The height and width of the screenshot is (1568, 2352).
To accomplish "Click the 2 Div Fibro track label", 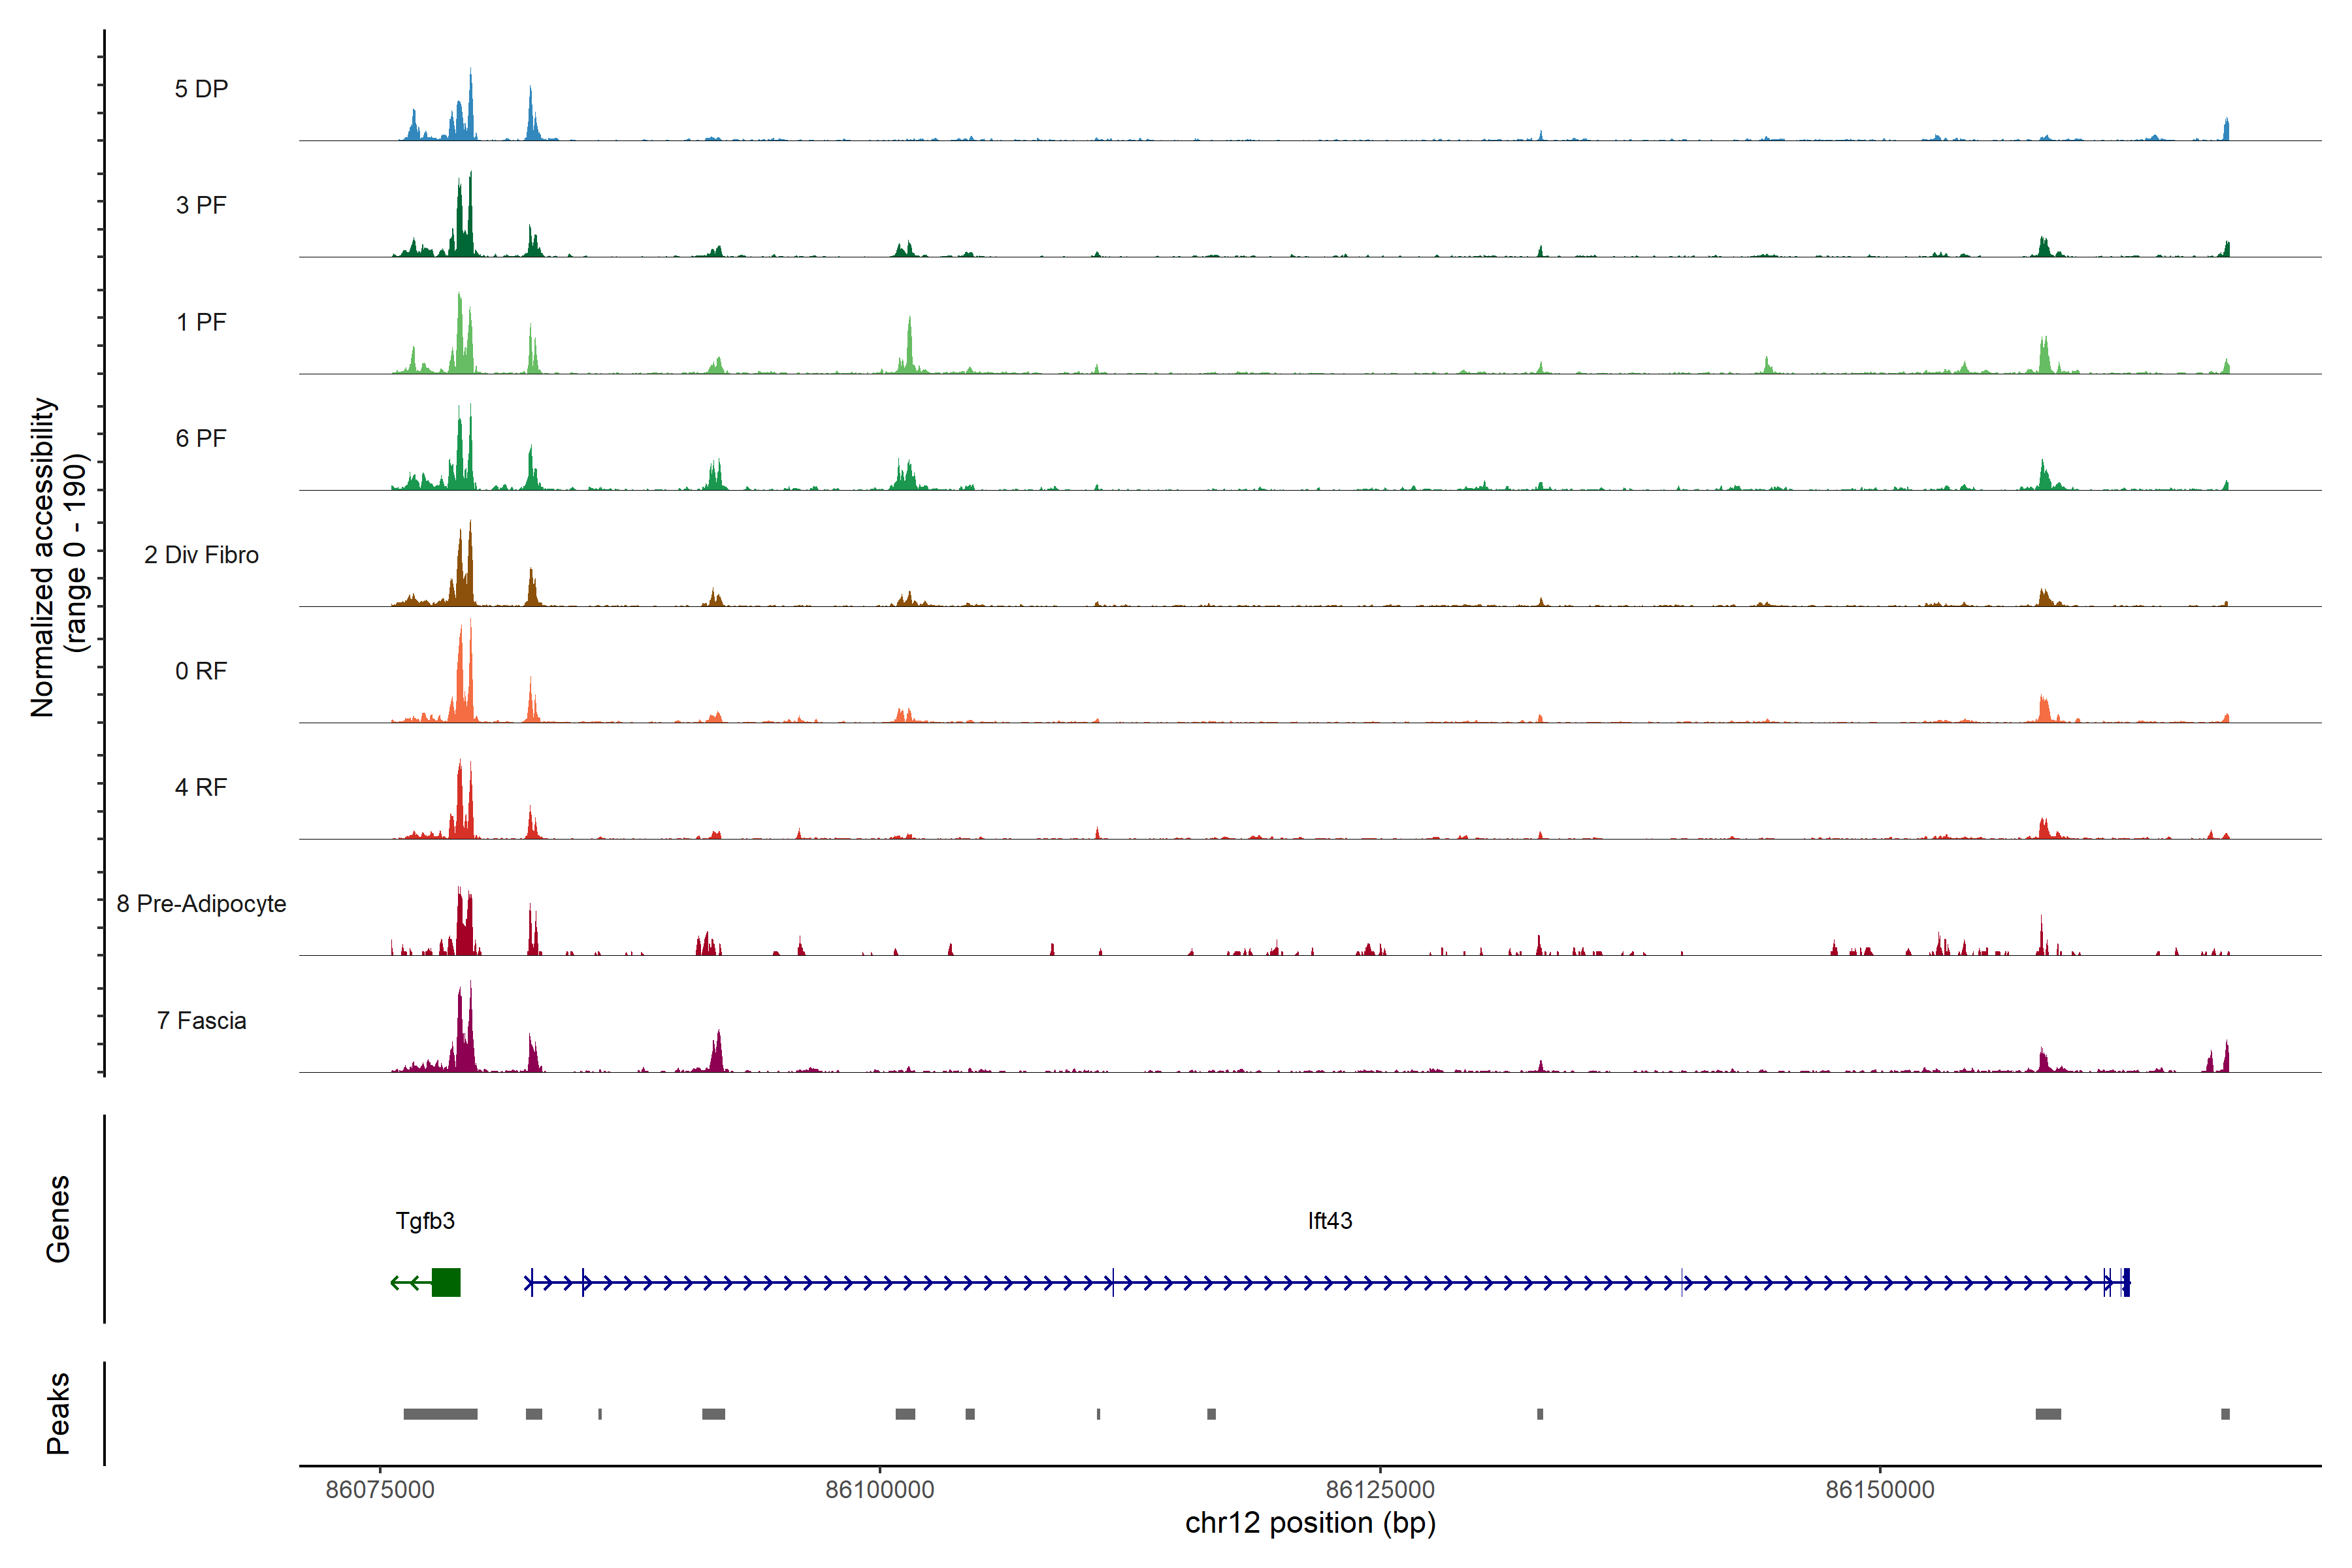I will click(201, 555).
